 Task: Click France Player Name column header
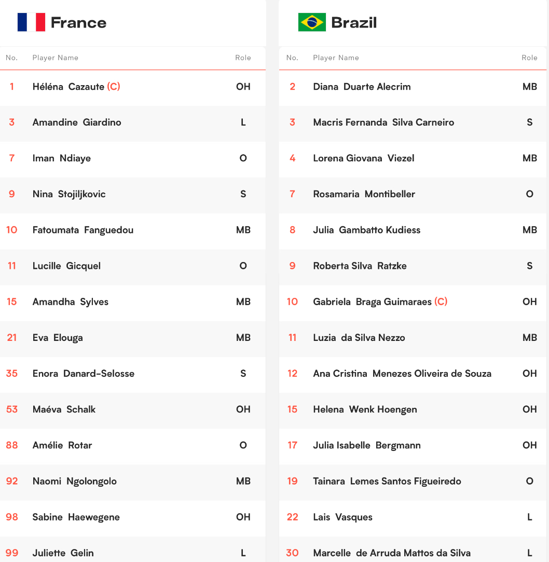point(55,58)
